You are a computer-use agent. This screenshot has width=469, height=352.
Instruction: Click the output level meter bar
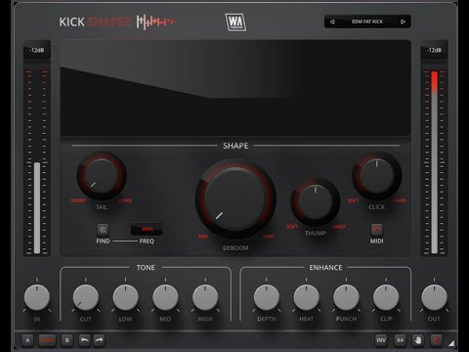(435, 162)
